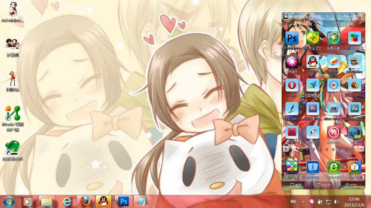Select page 1 of the app grid
Viewport: 371px width, 208px height.
click(300, 149)
